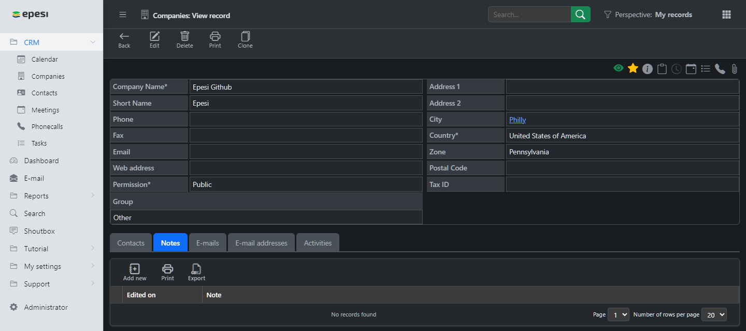Viewport: 746px width, 331px height.
Task: Print the notes list
Action: coord(167,272)
